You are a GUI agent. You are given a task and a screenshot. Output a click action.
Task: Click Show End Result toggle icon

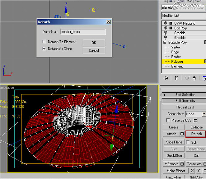click(x=176, y=78)
